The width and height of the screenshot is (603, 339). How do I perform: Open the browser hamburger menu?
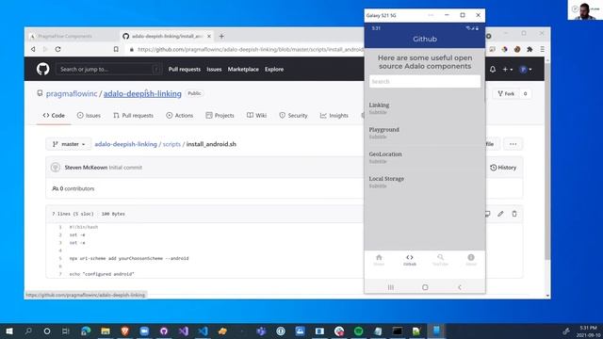(543, 49)
